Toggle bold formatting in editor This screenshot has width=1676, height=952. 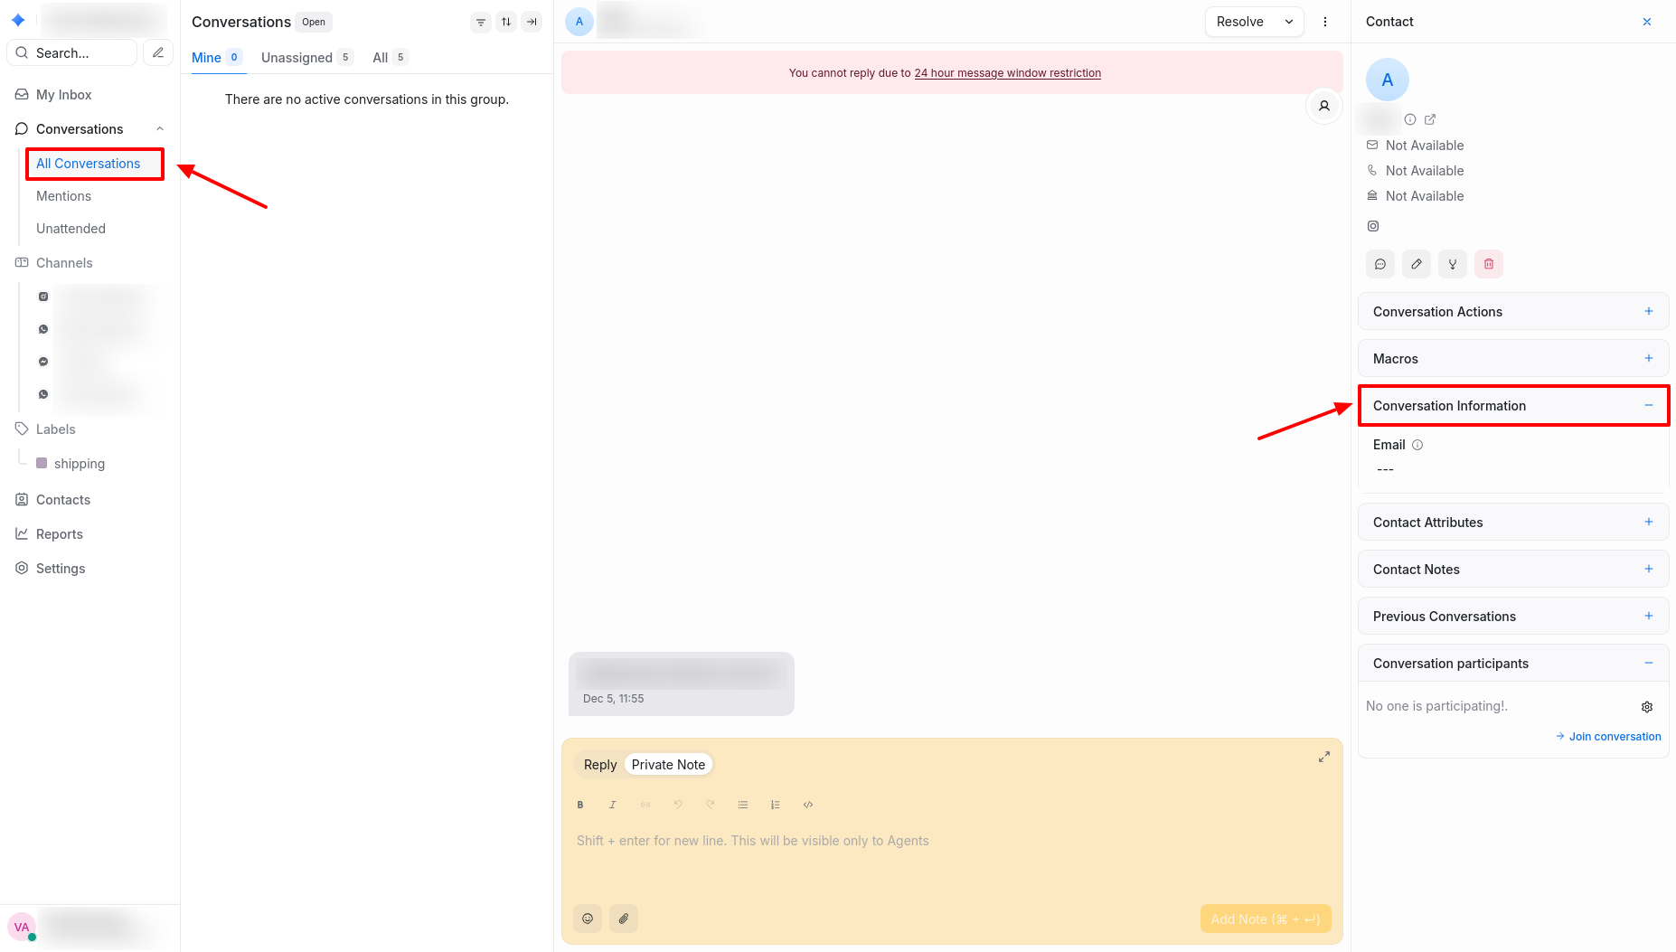tap(580, 805)
